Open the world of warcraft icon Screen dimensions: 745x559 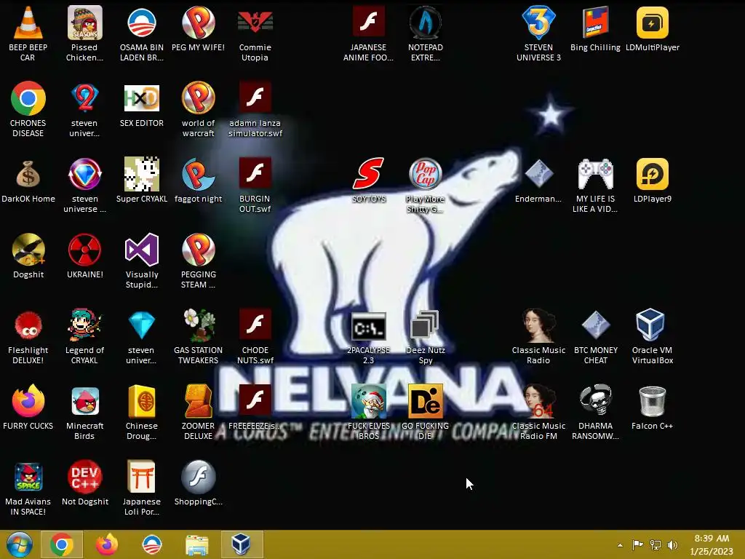[x=199, y=98]
